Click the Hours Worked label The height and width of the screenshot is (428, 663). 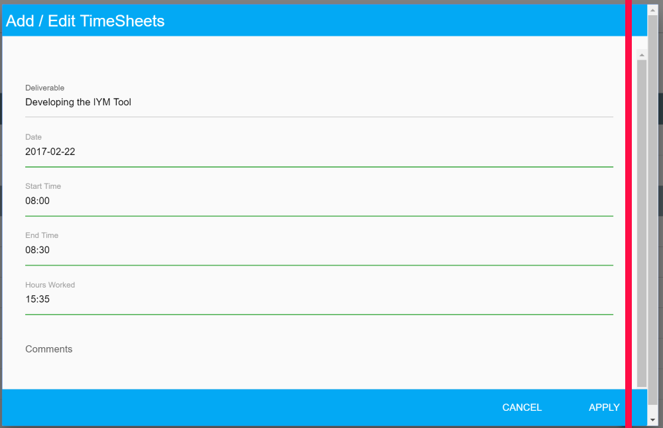[50, 285]
